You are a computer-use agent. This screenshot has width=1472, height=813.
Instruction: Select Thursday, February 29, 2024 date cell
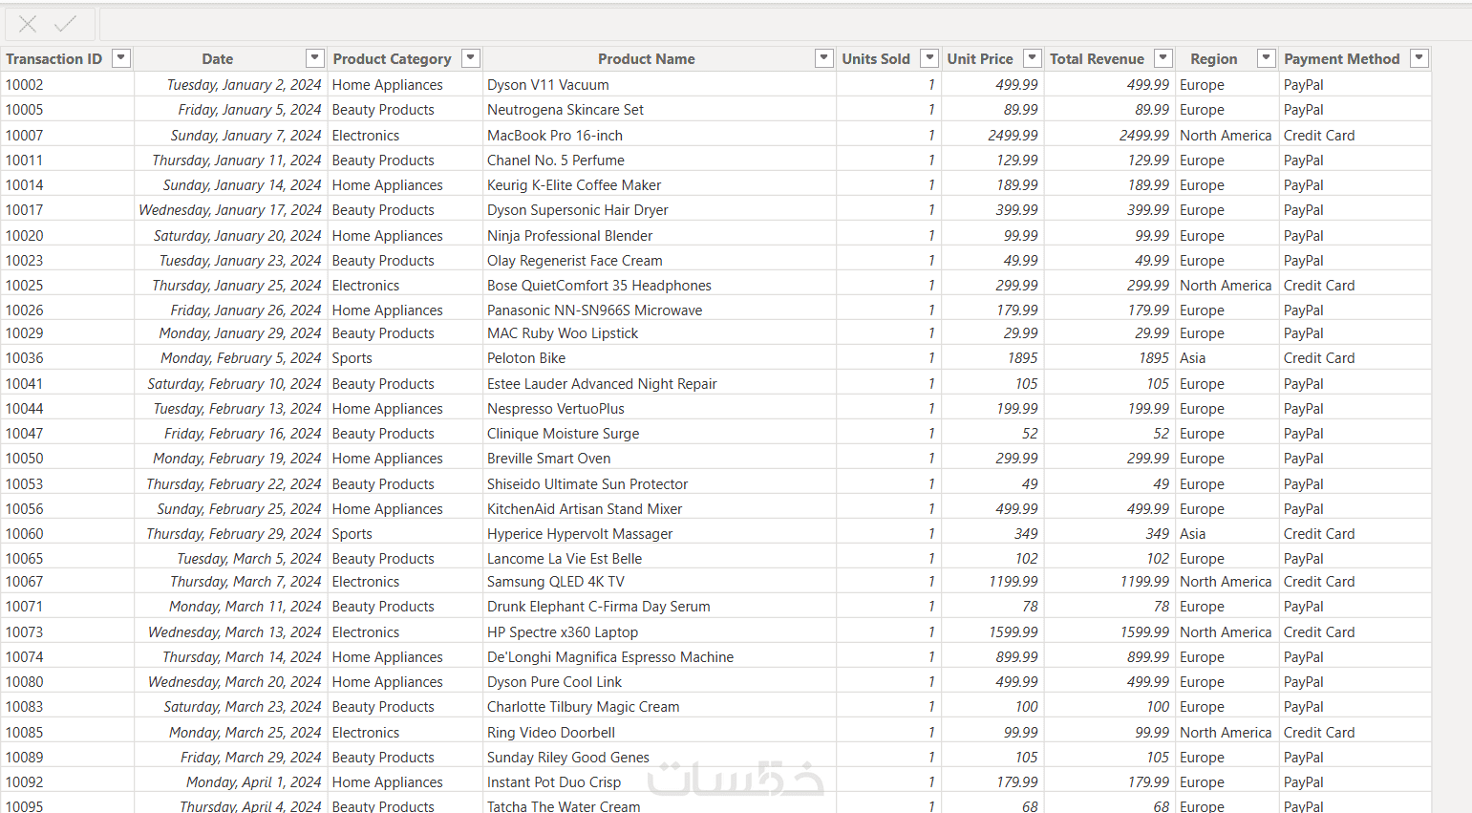pyautogui.click(x=231, y=534)
